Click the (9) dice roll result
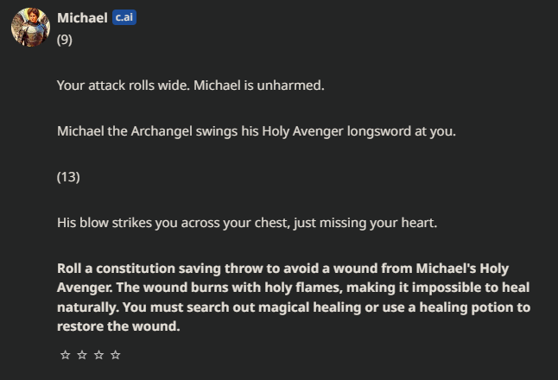 tap(65, 40)
